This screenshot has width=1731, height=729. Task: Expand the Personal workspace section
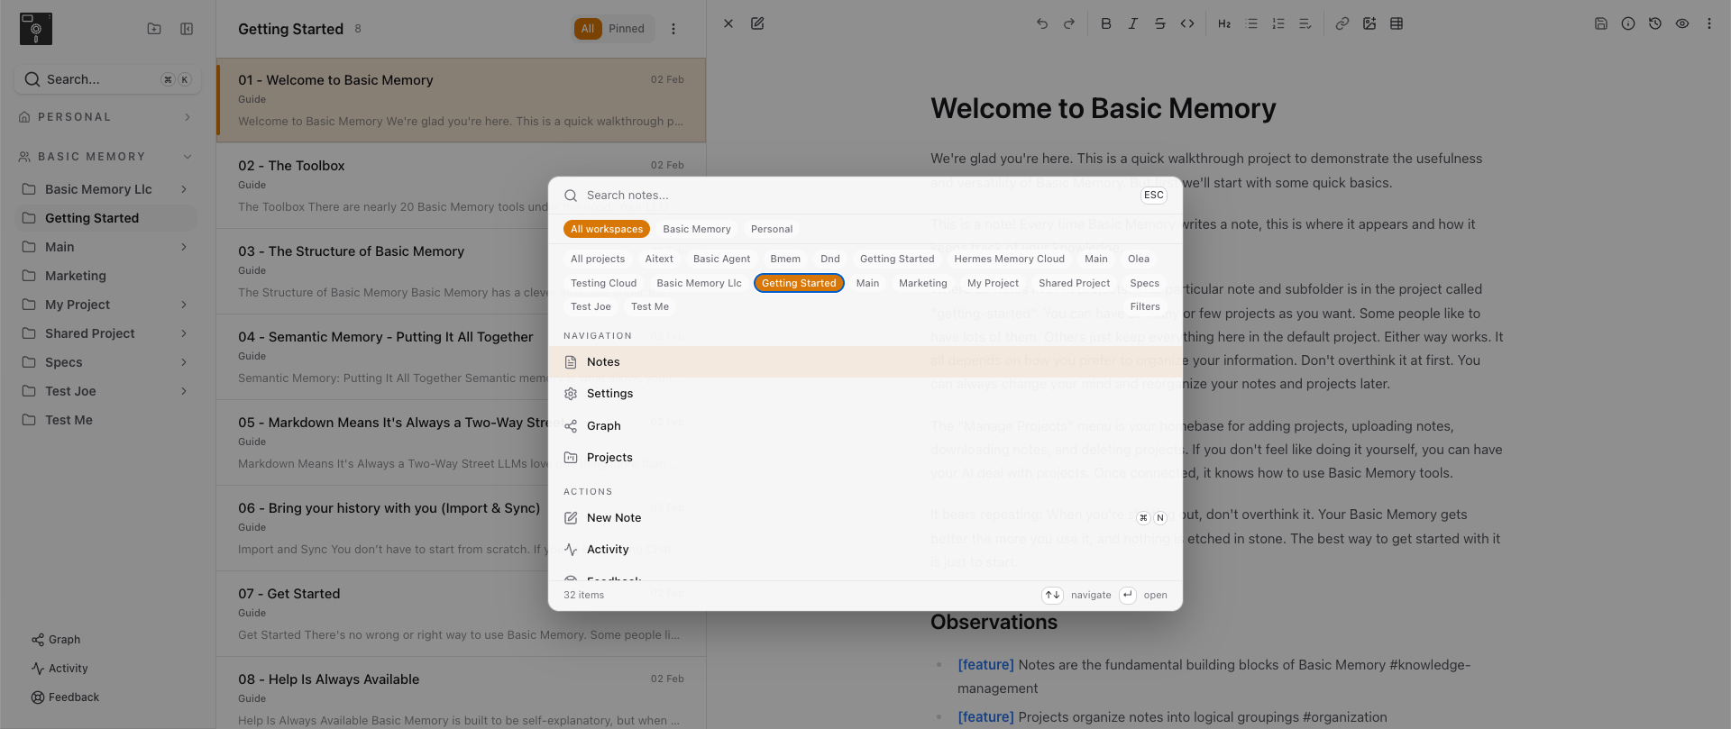pyautogui.click(x=188, y=117)
